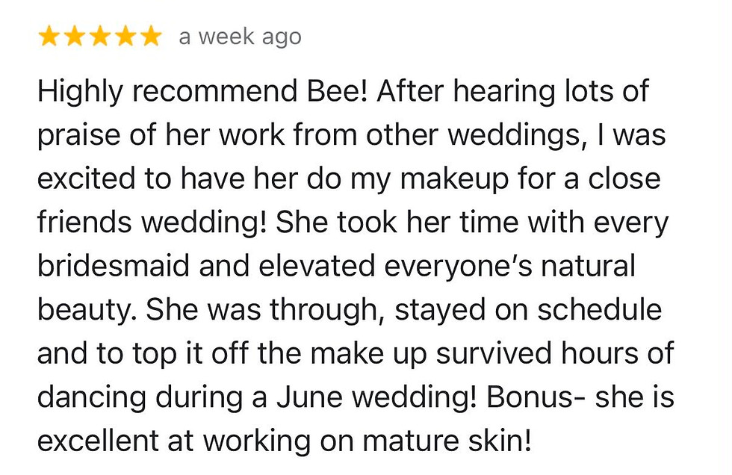Click the third star in the rating
The image size is (732, 475).
pyautogui.click(x=100, y=37)
